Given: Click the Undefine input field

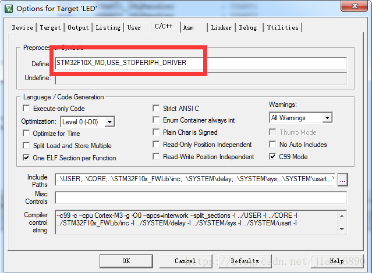Looking at the screenshot, I should pyautogui.click(x=201, y=78).
